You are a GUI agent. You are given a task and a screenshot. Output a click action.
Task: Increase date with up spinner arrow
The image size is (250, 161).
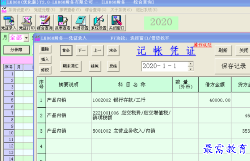pyautogui.click(x=191, y=64)
